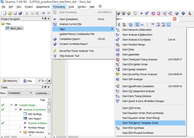Float the Project Navigator panel window
This screenshot has width=194, height=138.
tap(45, 19)
